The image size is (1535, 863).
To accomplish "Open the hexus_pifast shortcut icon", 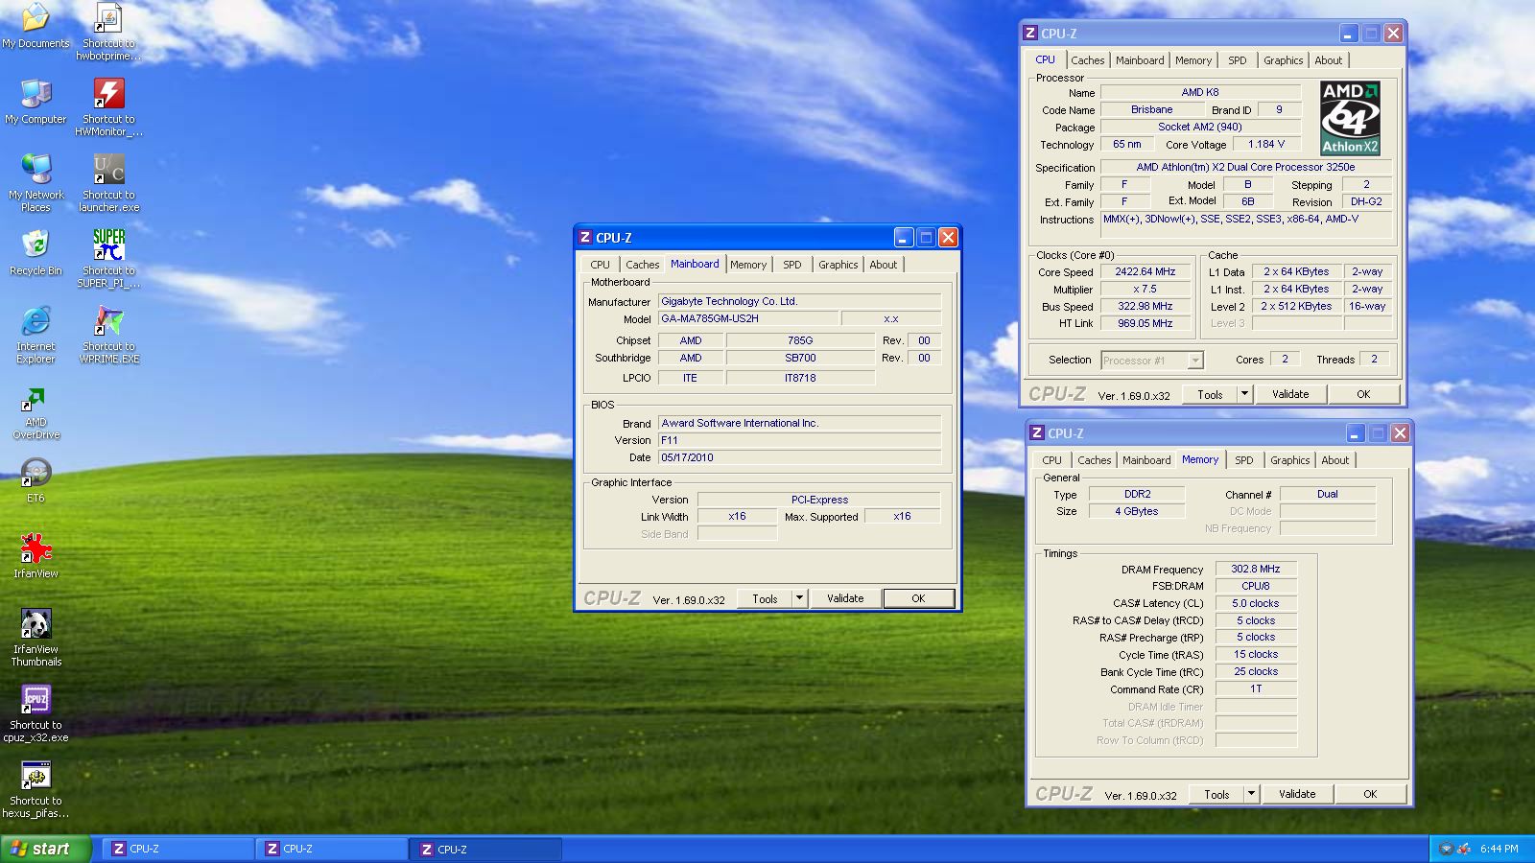I will [35, 790].
